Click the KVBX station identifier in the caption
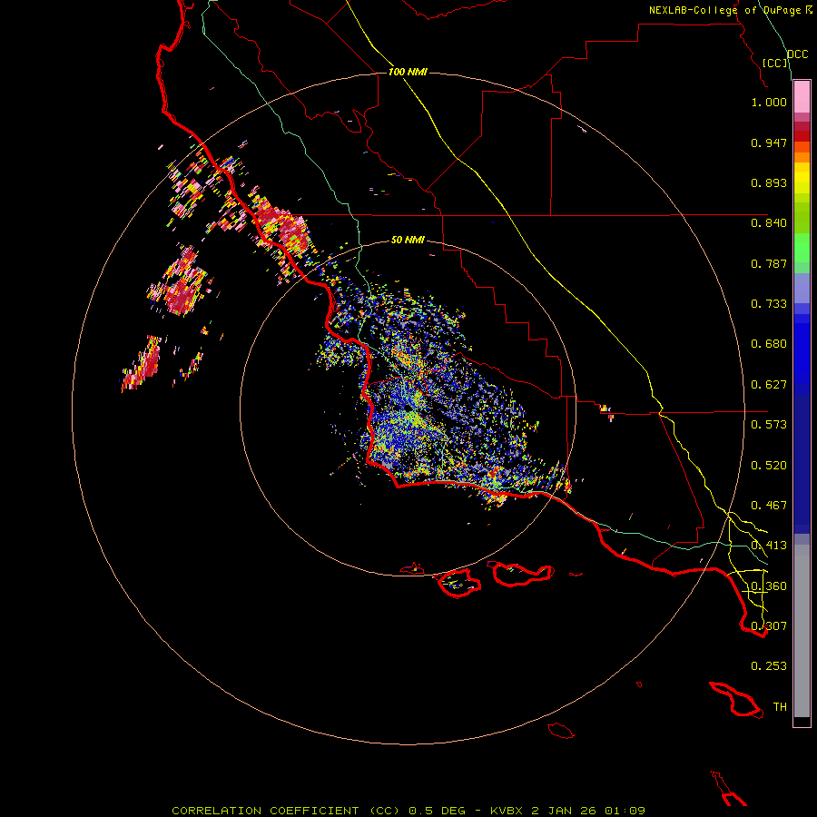 tap(507, 811)
